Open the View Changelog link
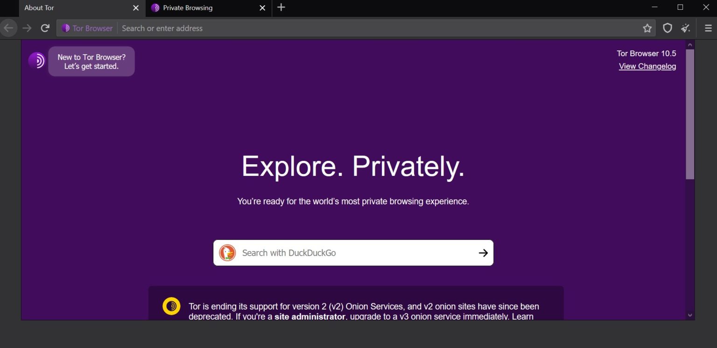Viewport: 717px width, 348px height. tap(647, 66)
